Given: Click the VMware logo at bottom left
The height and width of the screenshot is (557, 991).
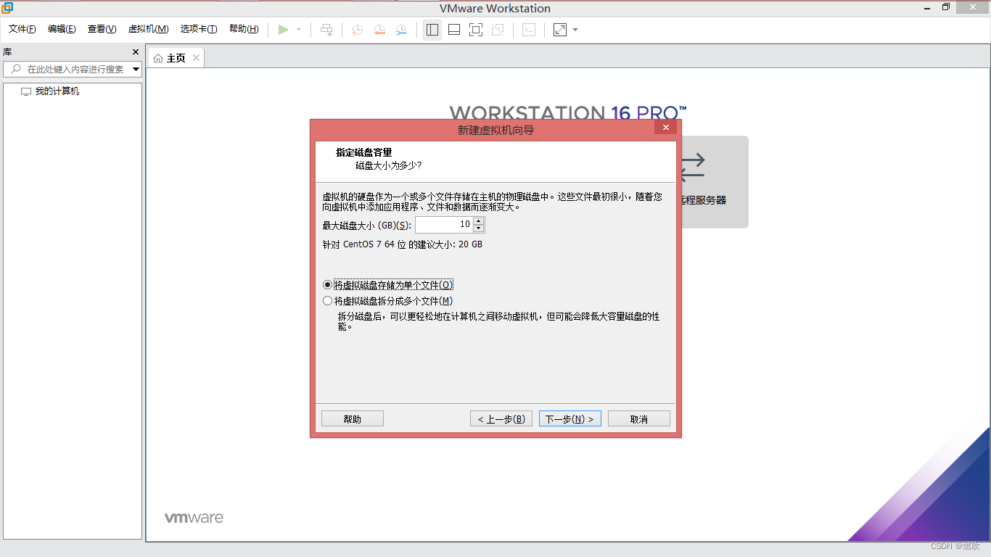Looking at the screenshot, I should 194,518.
